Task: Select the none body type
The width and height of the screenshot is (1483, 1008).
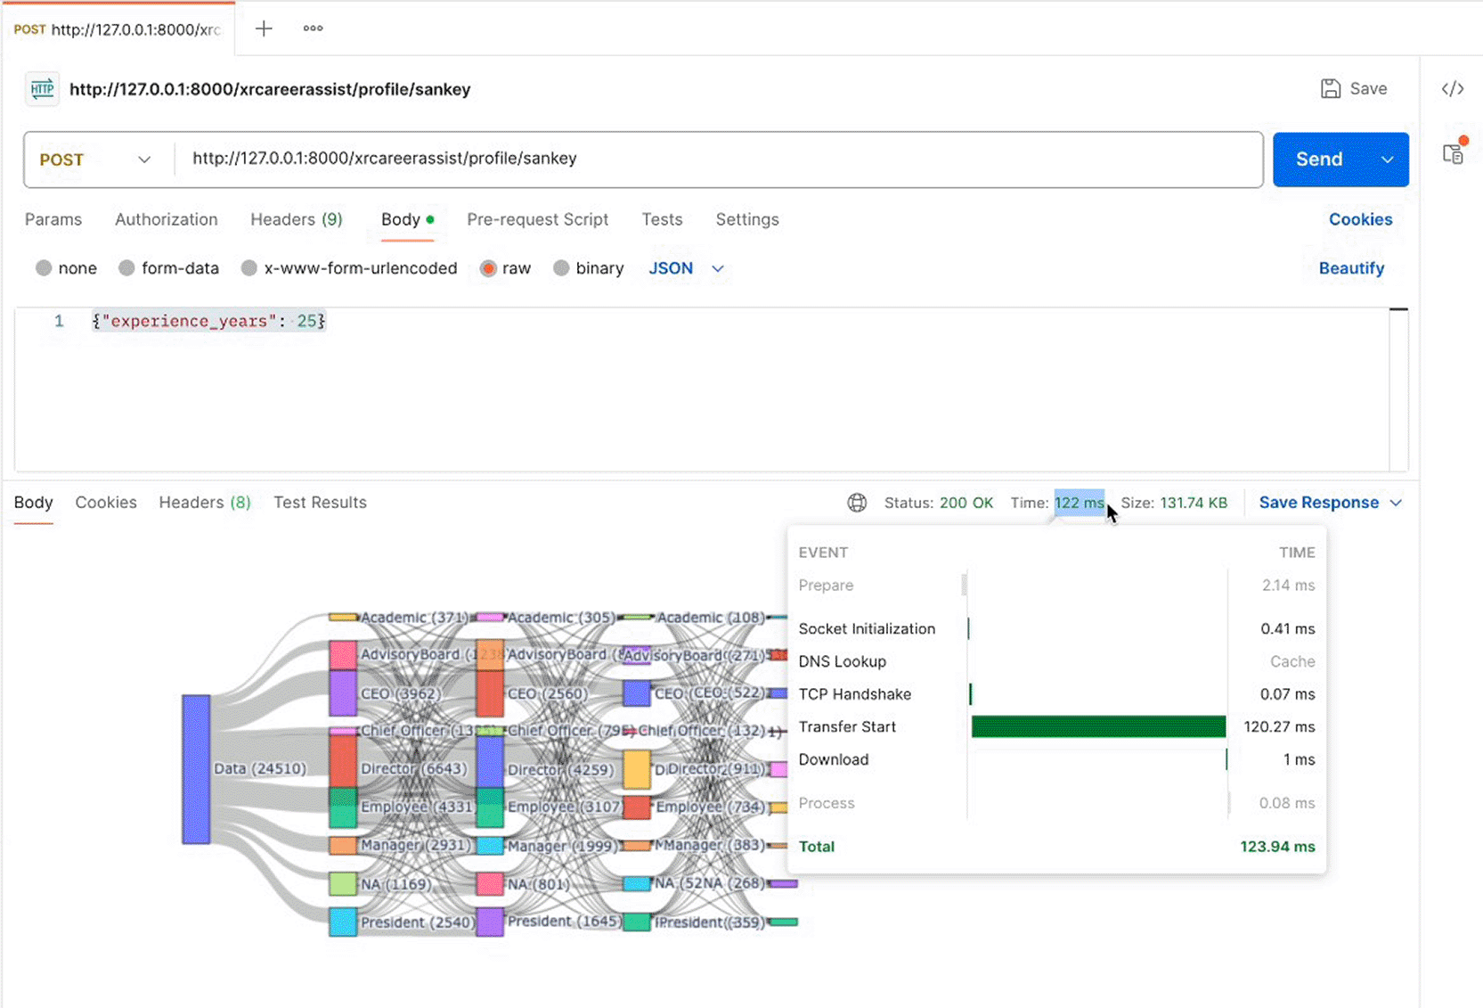Action: tap(44, 268)
